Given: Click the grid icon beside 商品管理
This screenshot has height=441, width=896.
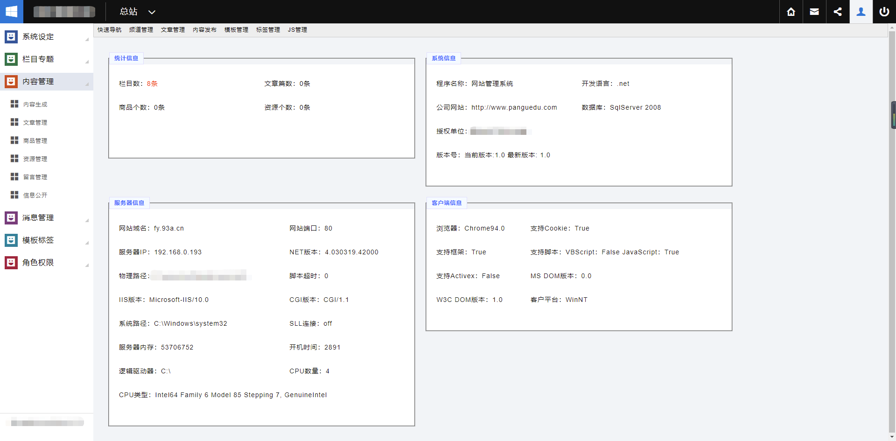Looking at the screenshot, I should 14,140.
